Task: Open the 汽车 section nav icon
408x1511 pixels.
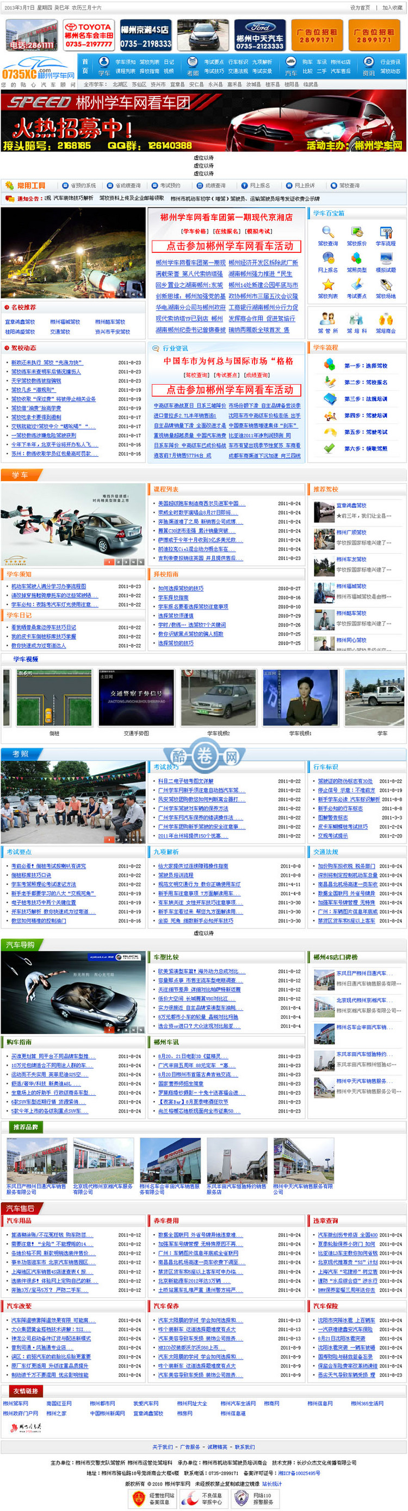Action: [290, 62]
